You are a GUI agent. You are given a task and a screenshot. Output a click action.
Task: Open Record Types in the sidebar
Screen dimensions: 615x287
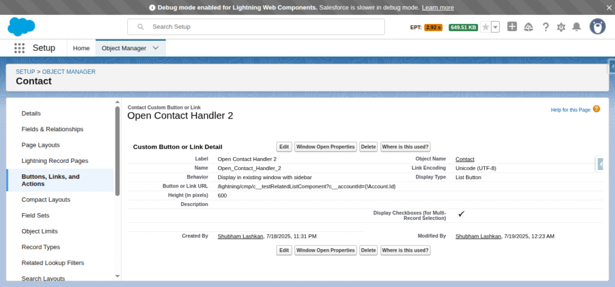(40, 247)
